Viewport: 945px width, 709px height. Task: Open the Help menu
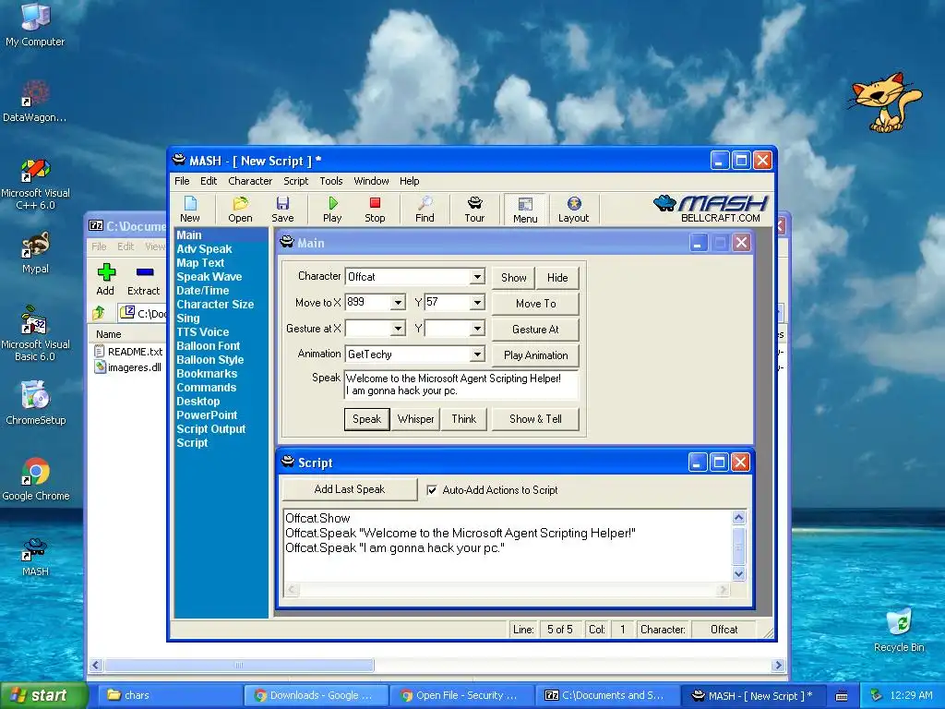(x=409, y=181)
